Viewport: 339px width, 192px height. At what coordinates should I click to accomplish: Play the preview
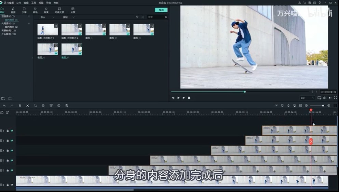(184, 98)
